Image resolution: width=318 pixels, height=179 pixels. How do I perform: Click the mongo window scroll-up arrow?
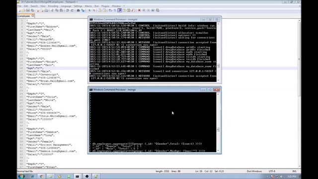pyautogui.click(x=218, y=94)
